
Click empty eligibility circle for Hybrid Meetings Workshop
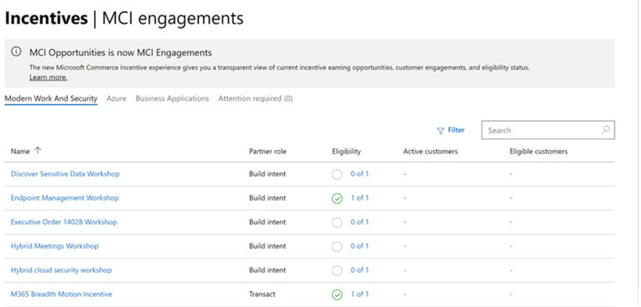pos(337,246)
